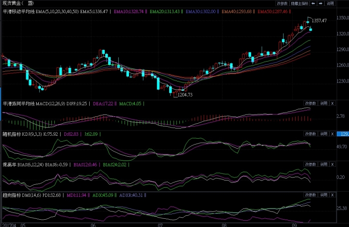This screenshot has width=349, height=227.
Task: Open 说明 for the DMI panel
Action: [x=324, y=195]
